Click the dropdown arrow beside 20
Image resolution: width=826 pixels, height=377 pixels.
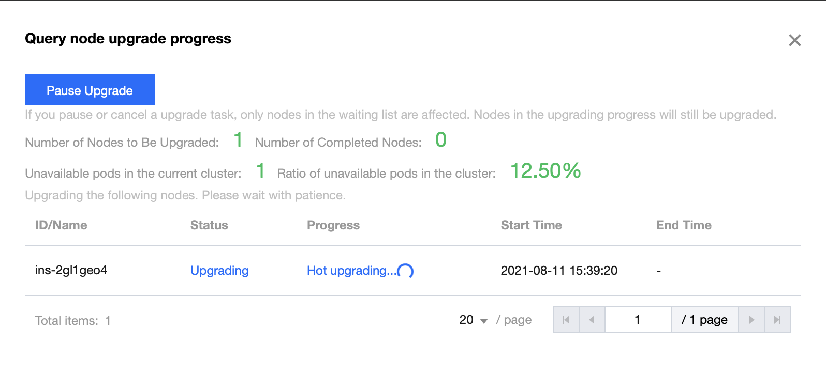[x=484, y=321]
